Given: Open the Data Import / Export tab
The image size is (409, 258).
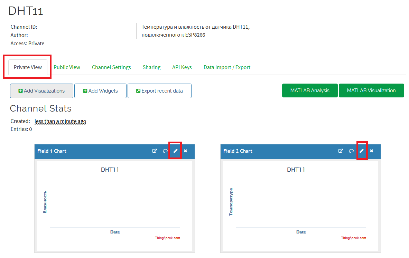Looking at the screenshot, I should pos(227,67).
